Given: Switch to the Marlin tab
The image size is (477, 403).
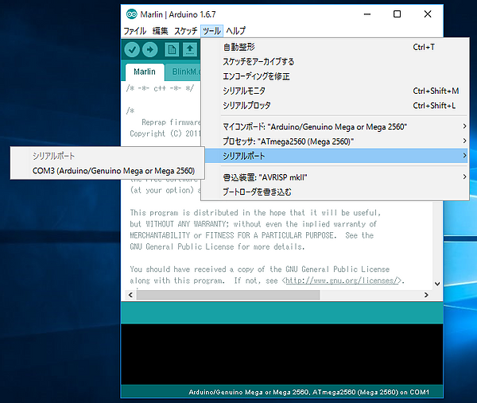Looking at the screenshot, I should pyautogui.click(x=145, y=72).
